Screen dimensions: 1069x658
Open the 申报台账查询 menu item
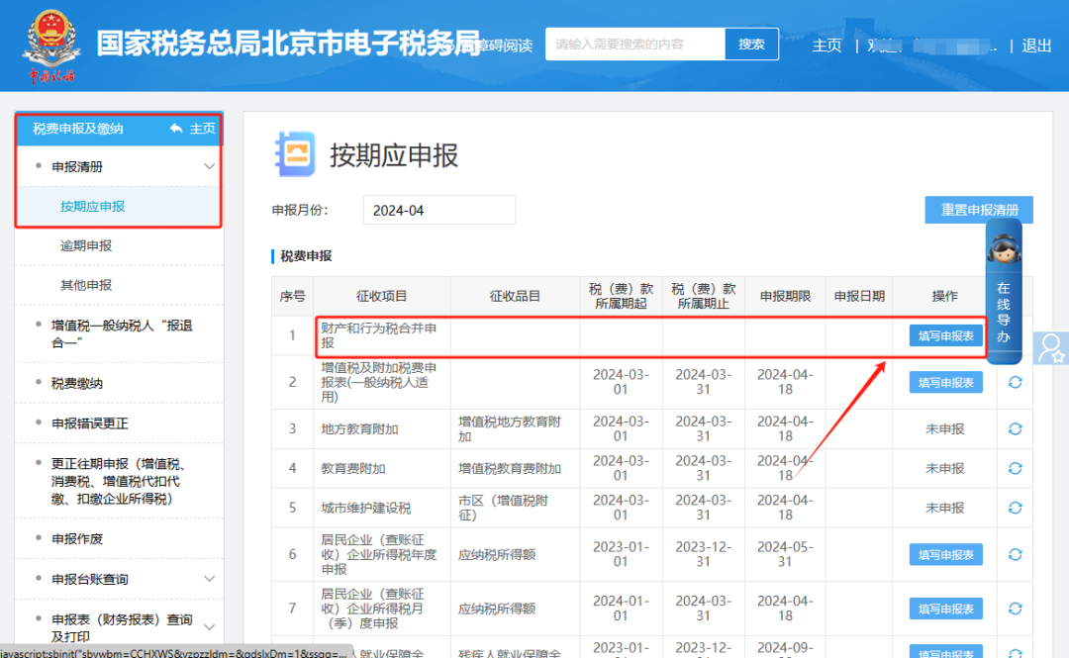pyautogui.click(x=90, y=579)
